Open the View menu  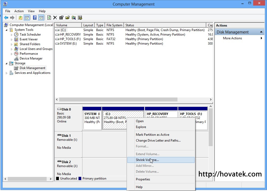(31, 11)
